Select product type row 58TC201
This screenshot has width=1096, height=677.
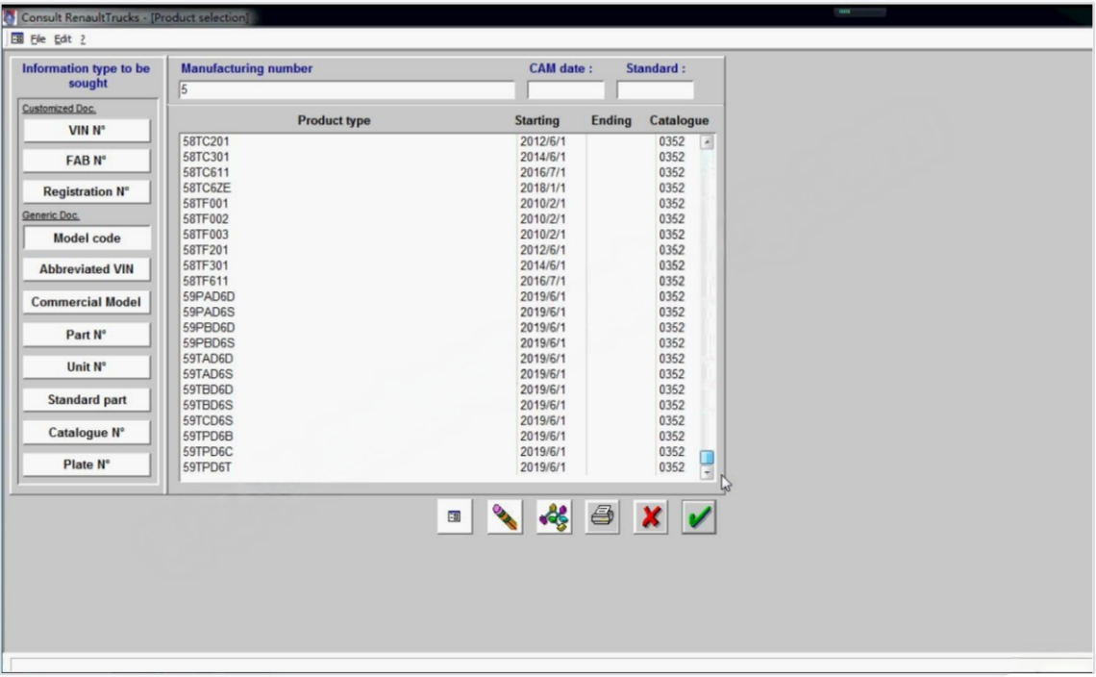click(x=440, y=141)
